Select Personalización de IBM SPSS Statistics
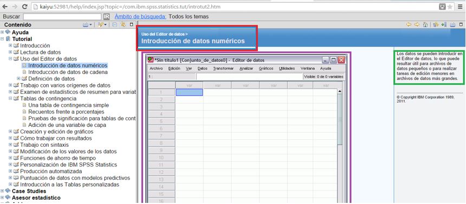The height and width of the screenshot is (204, 466). (x=69, y=165)
